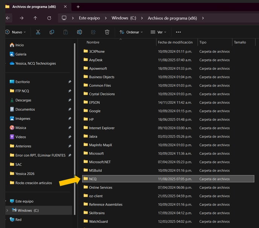Screen dimensions: 259x228
Task: Expand the chevron before Este equipo breadcrumb
Action: 73,18
